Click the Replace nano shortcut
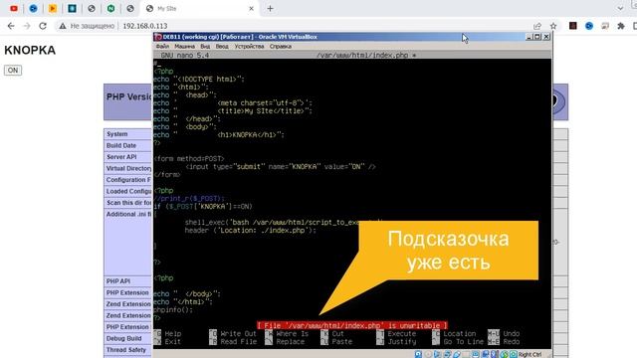 pyautogui.click(x=285, y=342)
